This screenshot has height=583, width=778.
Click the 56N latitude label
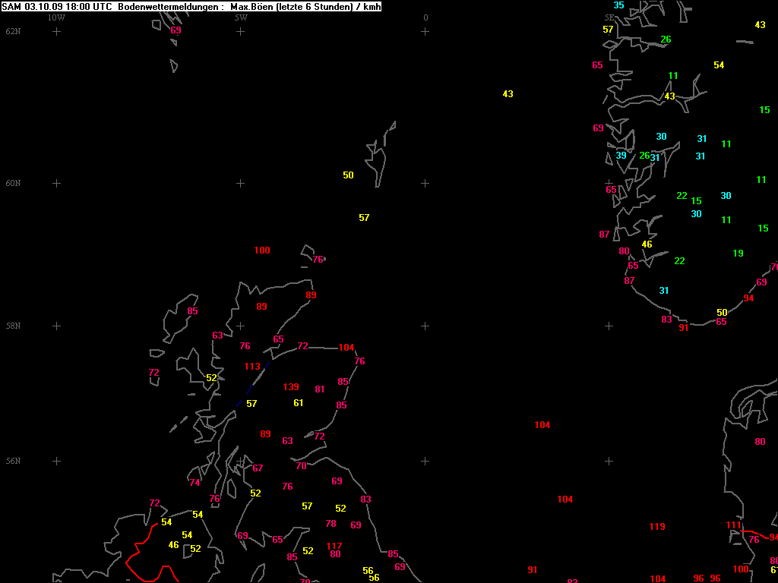[13, 461]
